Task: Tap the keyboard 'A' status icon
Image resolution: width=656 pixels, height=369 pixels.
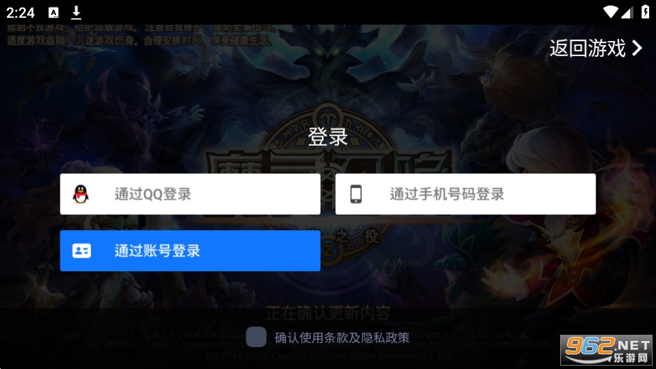Action: [x=53, y=12]
